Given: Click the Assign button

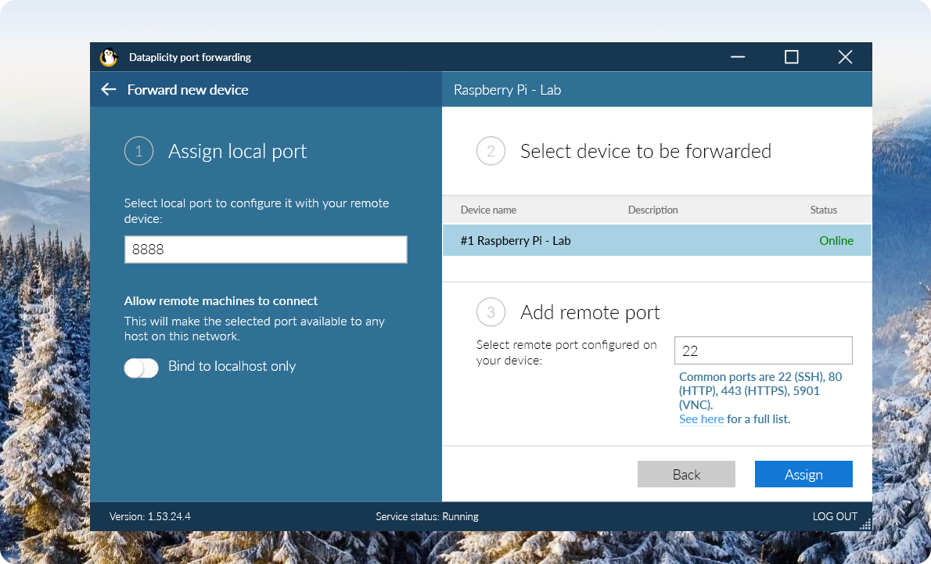Looking at the screenshot, I should pos(803,474).
